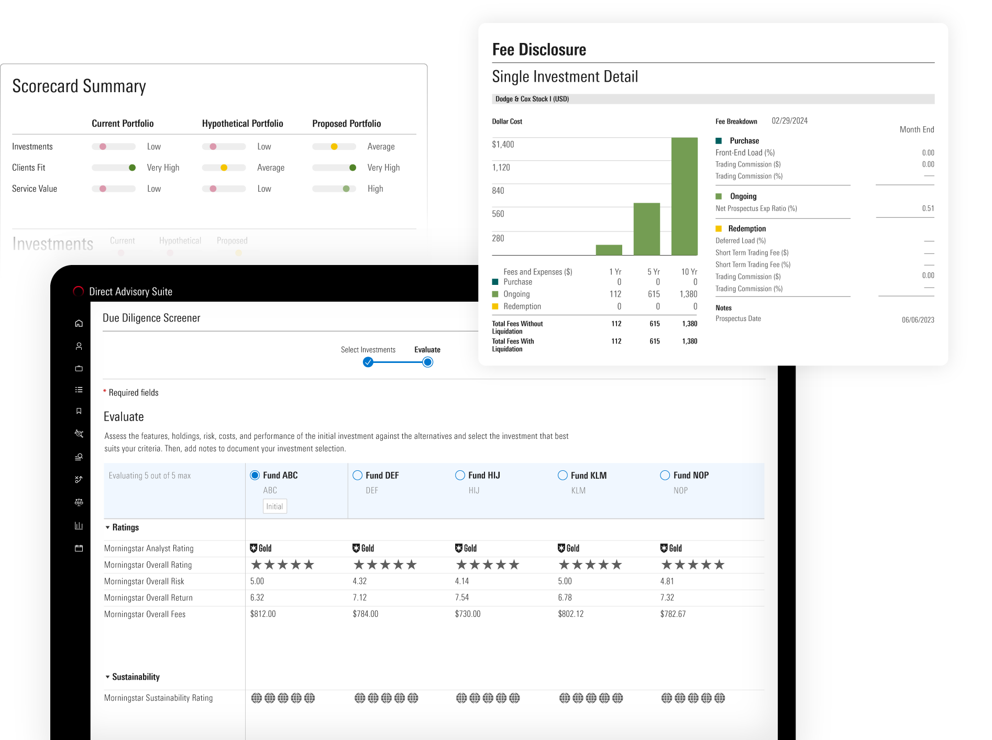Click the Morningstar Overall Fees row label

tap(145, 614)
